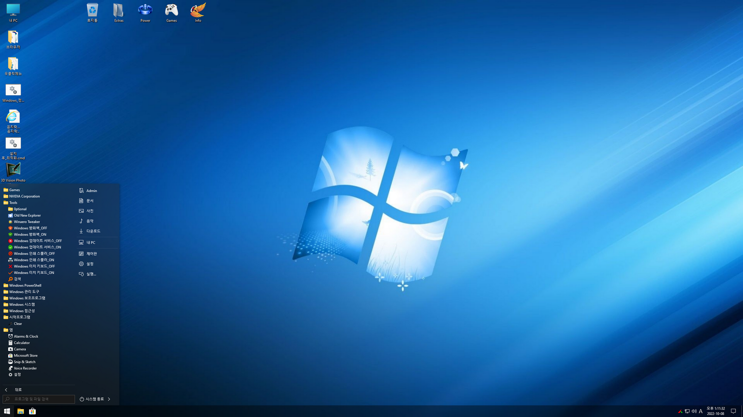
Task: Open File Explorer from the taskbar
Action: [x=20, y=411]
